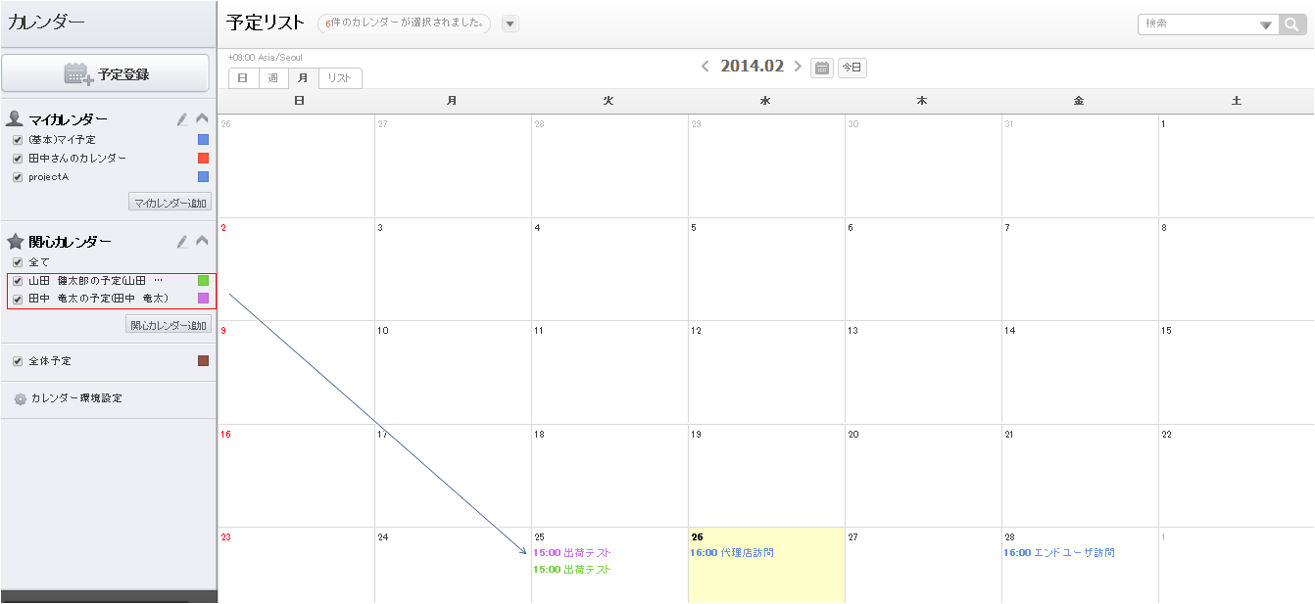Select the day cell for 20
This screenshot has height=604, width=1315.
click(x=923, y=476)
